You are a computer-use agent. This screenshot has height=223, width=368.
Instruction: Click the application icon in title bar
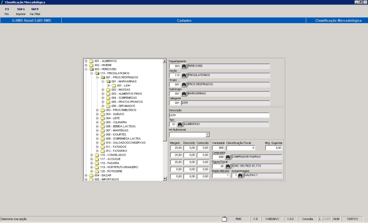[x=2, y=2]
